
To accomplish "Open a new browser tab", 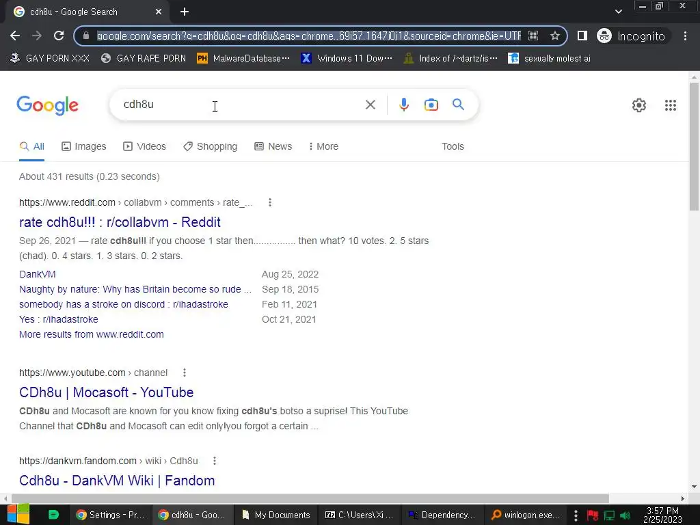I will 185,12.
